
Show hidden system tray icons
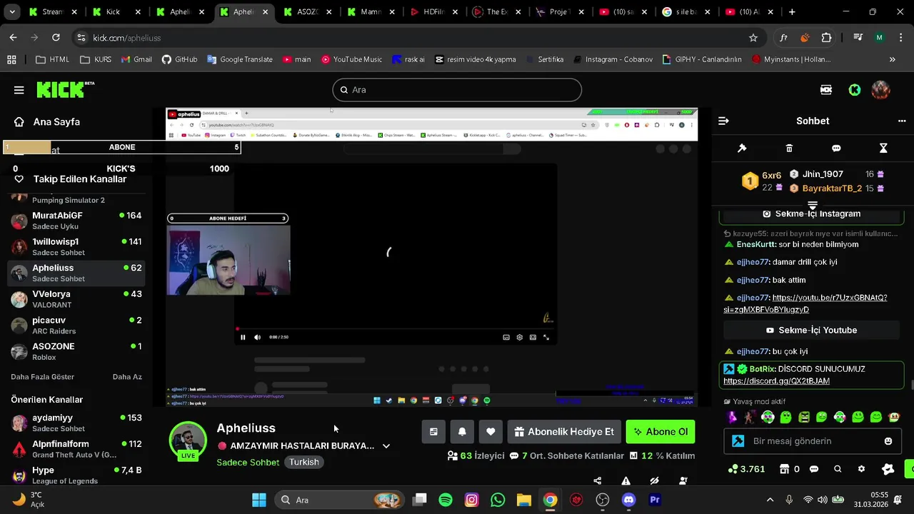pyautogui.click(x=770, y=500)
